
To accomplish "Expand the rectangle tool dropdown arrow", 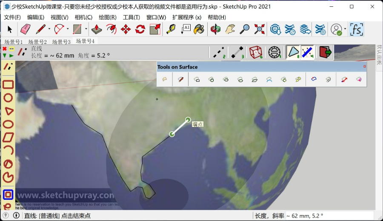I will pyautogui.click(x=86, y=29).
